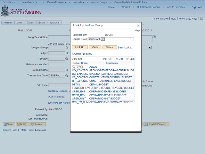This screenshot has width=205, height=154.
Task: Choose OPER_EXP from search results
Action: pyautogui.click(x=78, y=91)
